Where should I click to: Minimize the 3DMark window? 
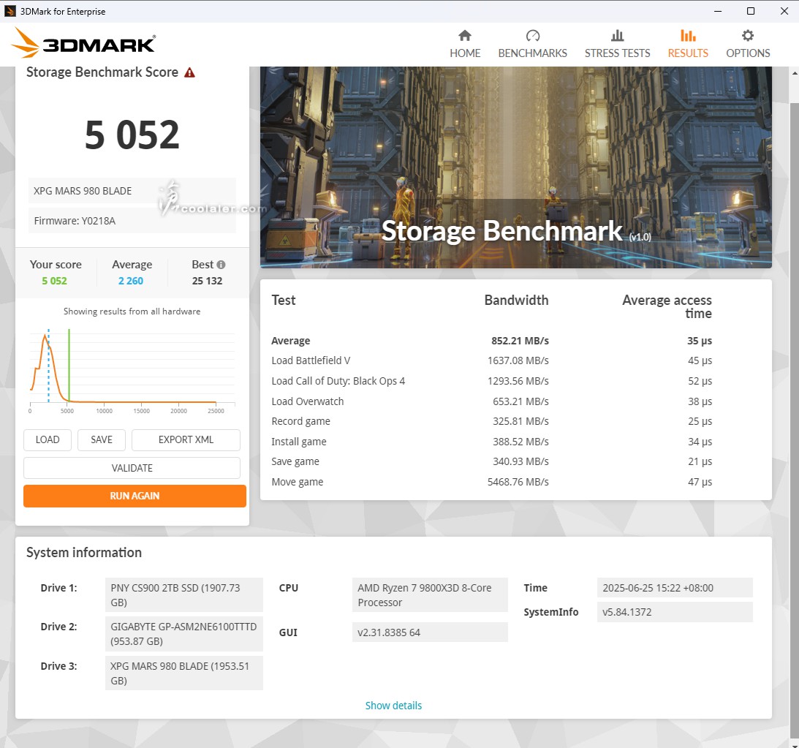tap(717, 11)
